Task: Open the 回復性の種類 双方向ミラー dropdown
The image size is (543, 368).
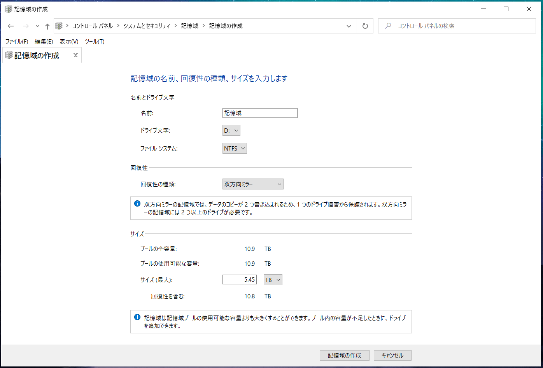Action: (253, 184)
